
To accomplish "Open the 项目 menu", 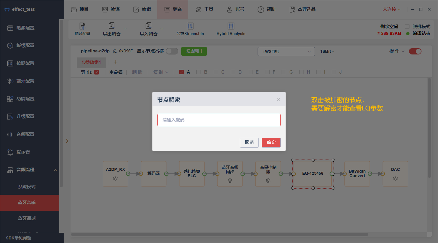I will (x=80, y=9).
